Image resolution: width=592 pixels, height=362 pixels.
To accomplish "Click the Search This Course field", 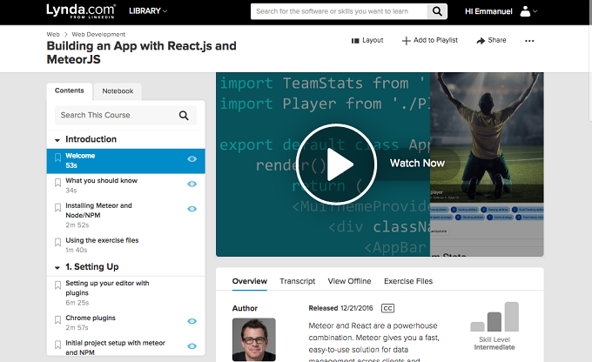I will (x=125, y=115).
